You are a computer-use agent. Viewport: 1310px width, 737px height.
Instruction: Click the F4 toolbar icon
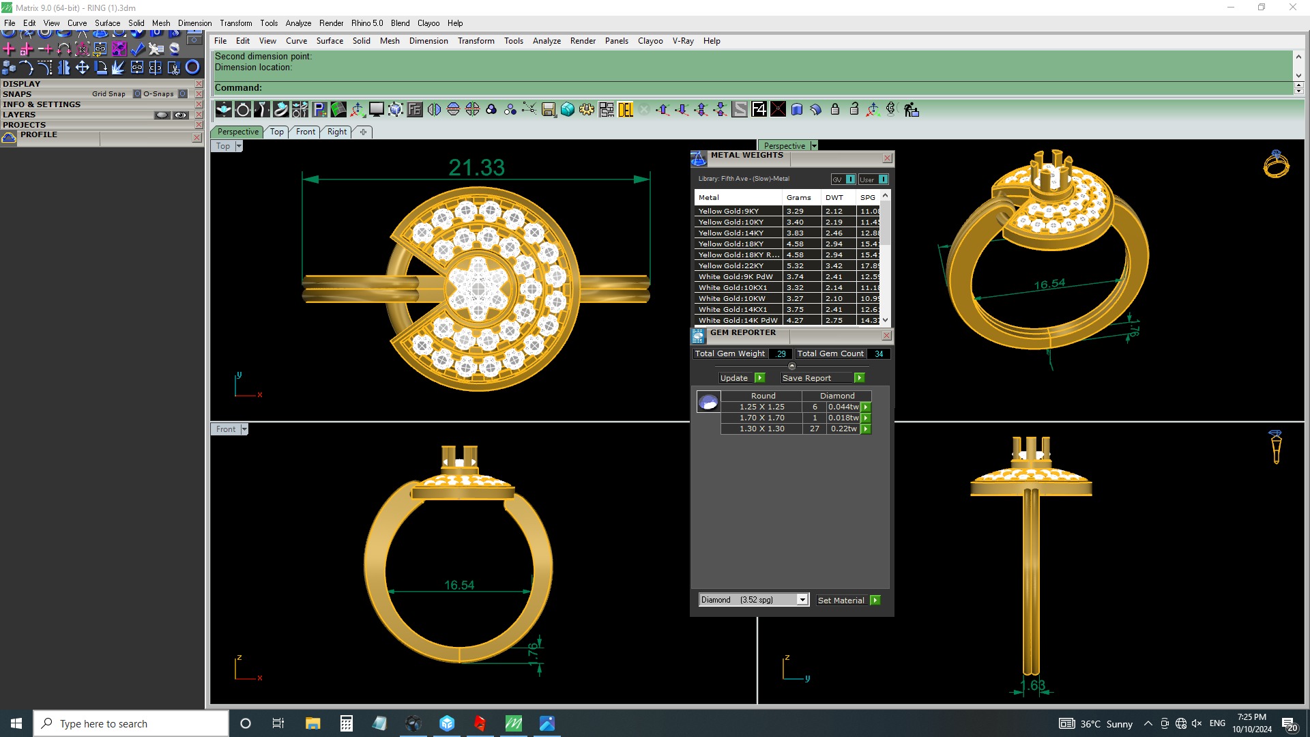click(x=759, y=109)
